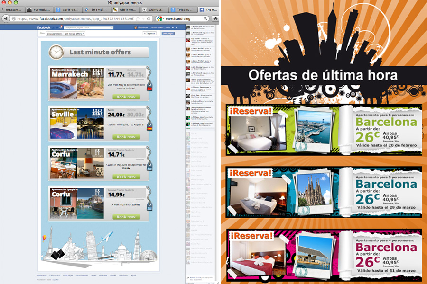Open the URL history dropdown arrow
This screenshot has width=427, height=284.
143,19
